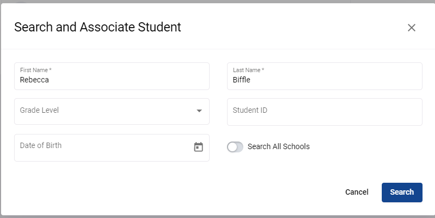Click the Last Name floating label
Image resolution: width=435 pixels, height=218 pixels.
click(x=248, y=70)
